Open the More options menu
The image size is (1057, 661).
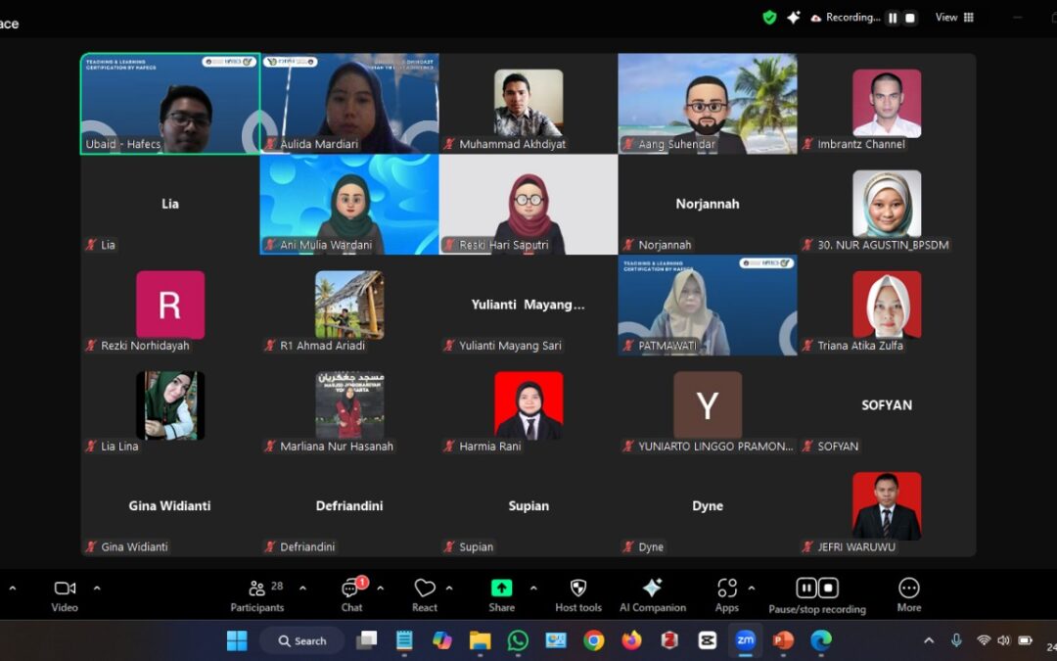point(908,596)
